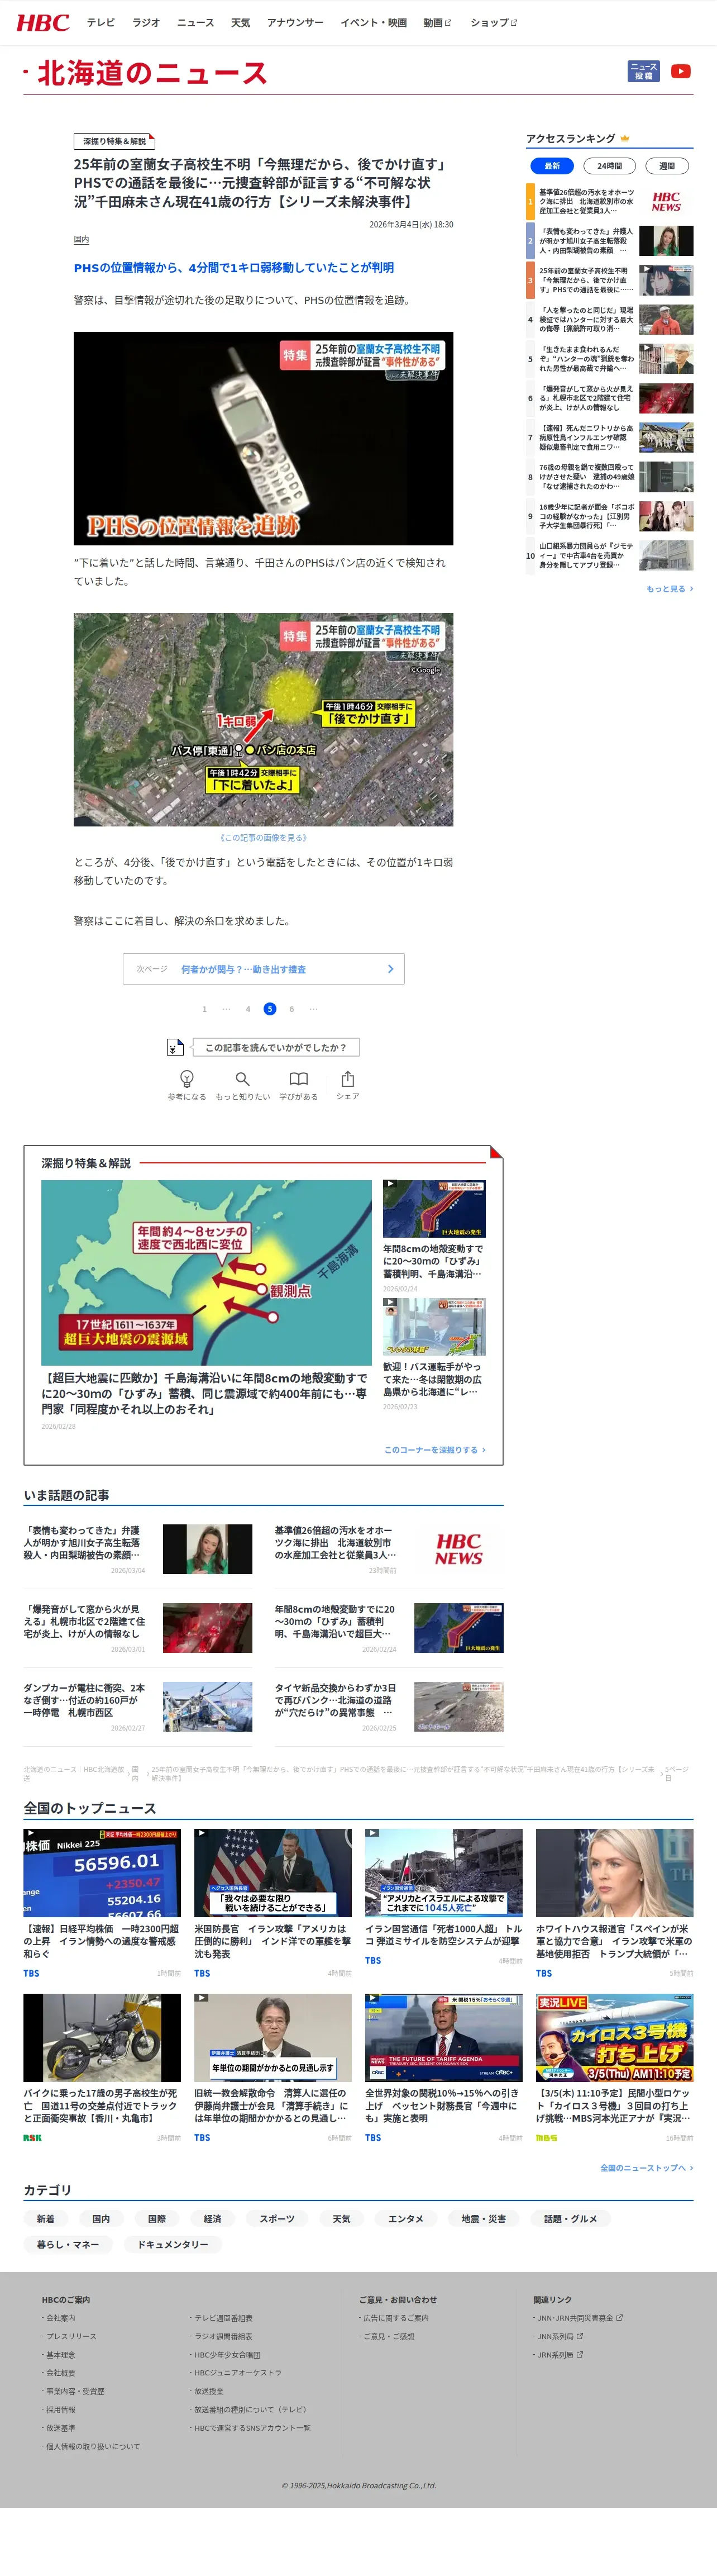The image size is (717, 2576).
Task: Go to pagination page 1
Action: tap(204, 1009)
